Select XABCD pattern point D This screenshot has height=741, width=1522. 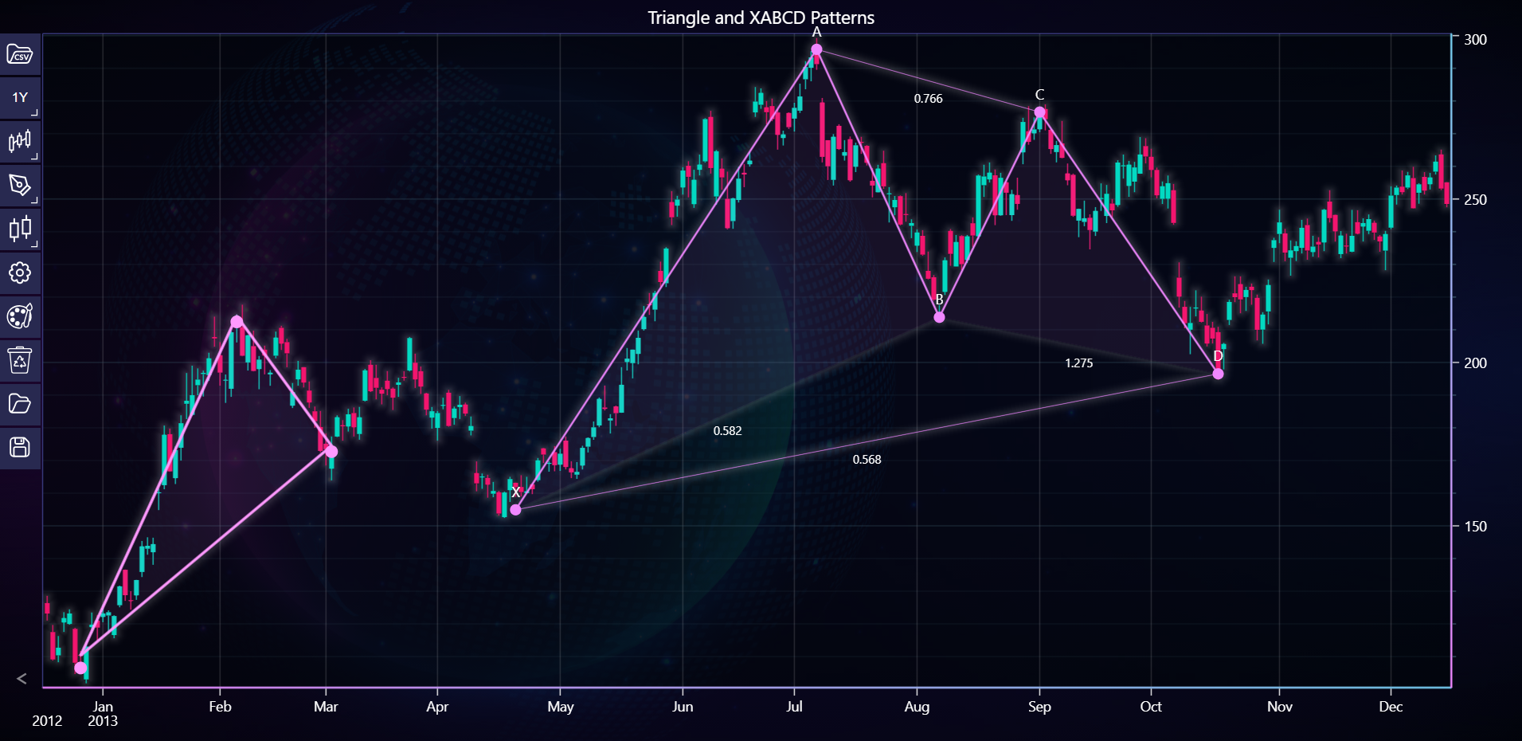(x=1218, y=374)
